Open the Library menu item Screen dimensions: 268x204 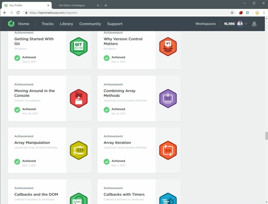pyautogui.click(x=67, y=24)
